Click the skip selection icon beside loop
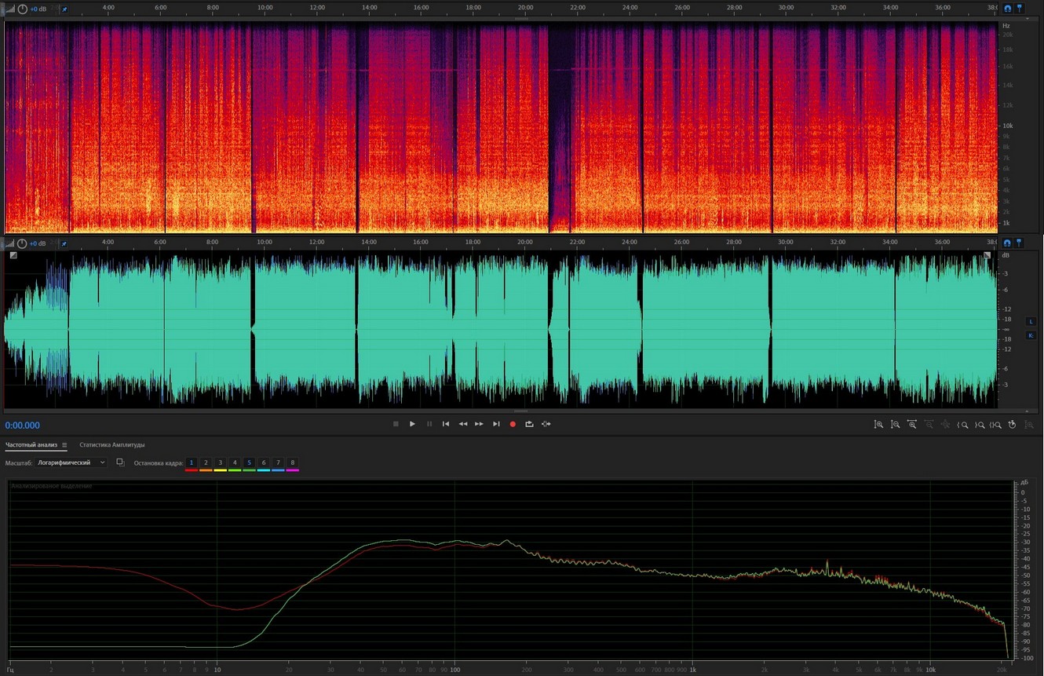Viewport: 1044px width, 676px height. point(546,424)
